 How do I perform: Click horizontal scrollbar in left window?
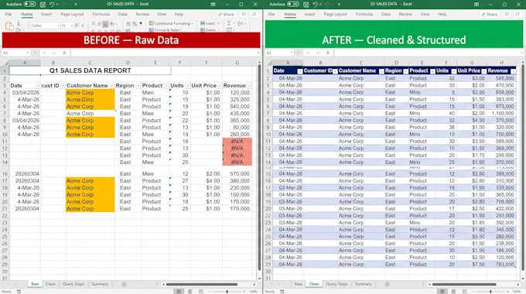pos(201,284)
